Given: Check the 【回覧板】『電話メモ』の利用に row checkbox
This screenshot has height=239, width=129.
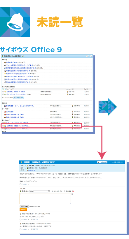Looking at the screenshot, I should click(x=3, y=126).
